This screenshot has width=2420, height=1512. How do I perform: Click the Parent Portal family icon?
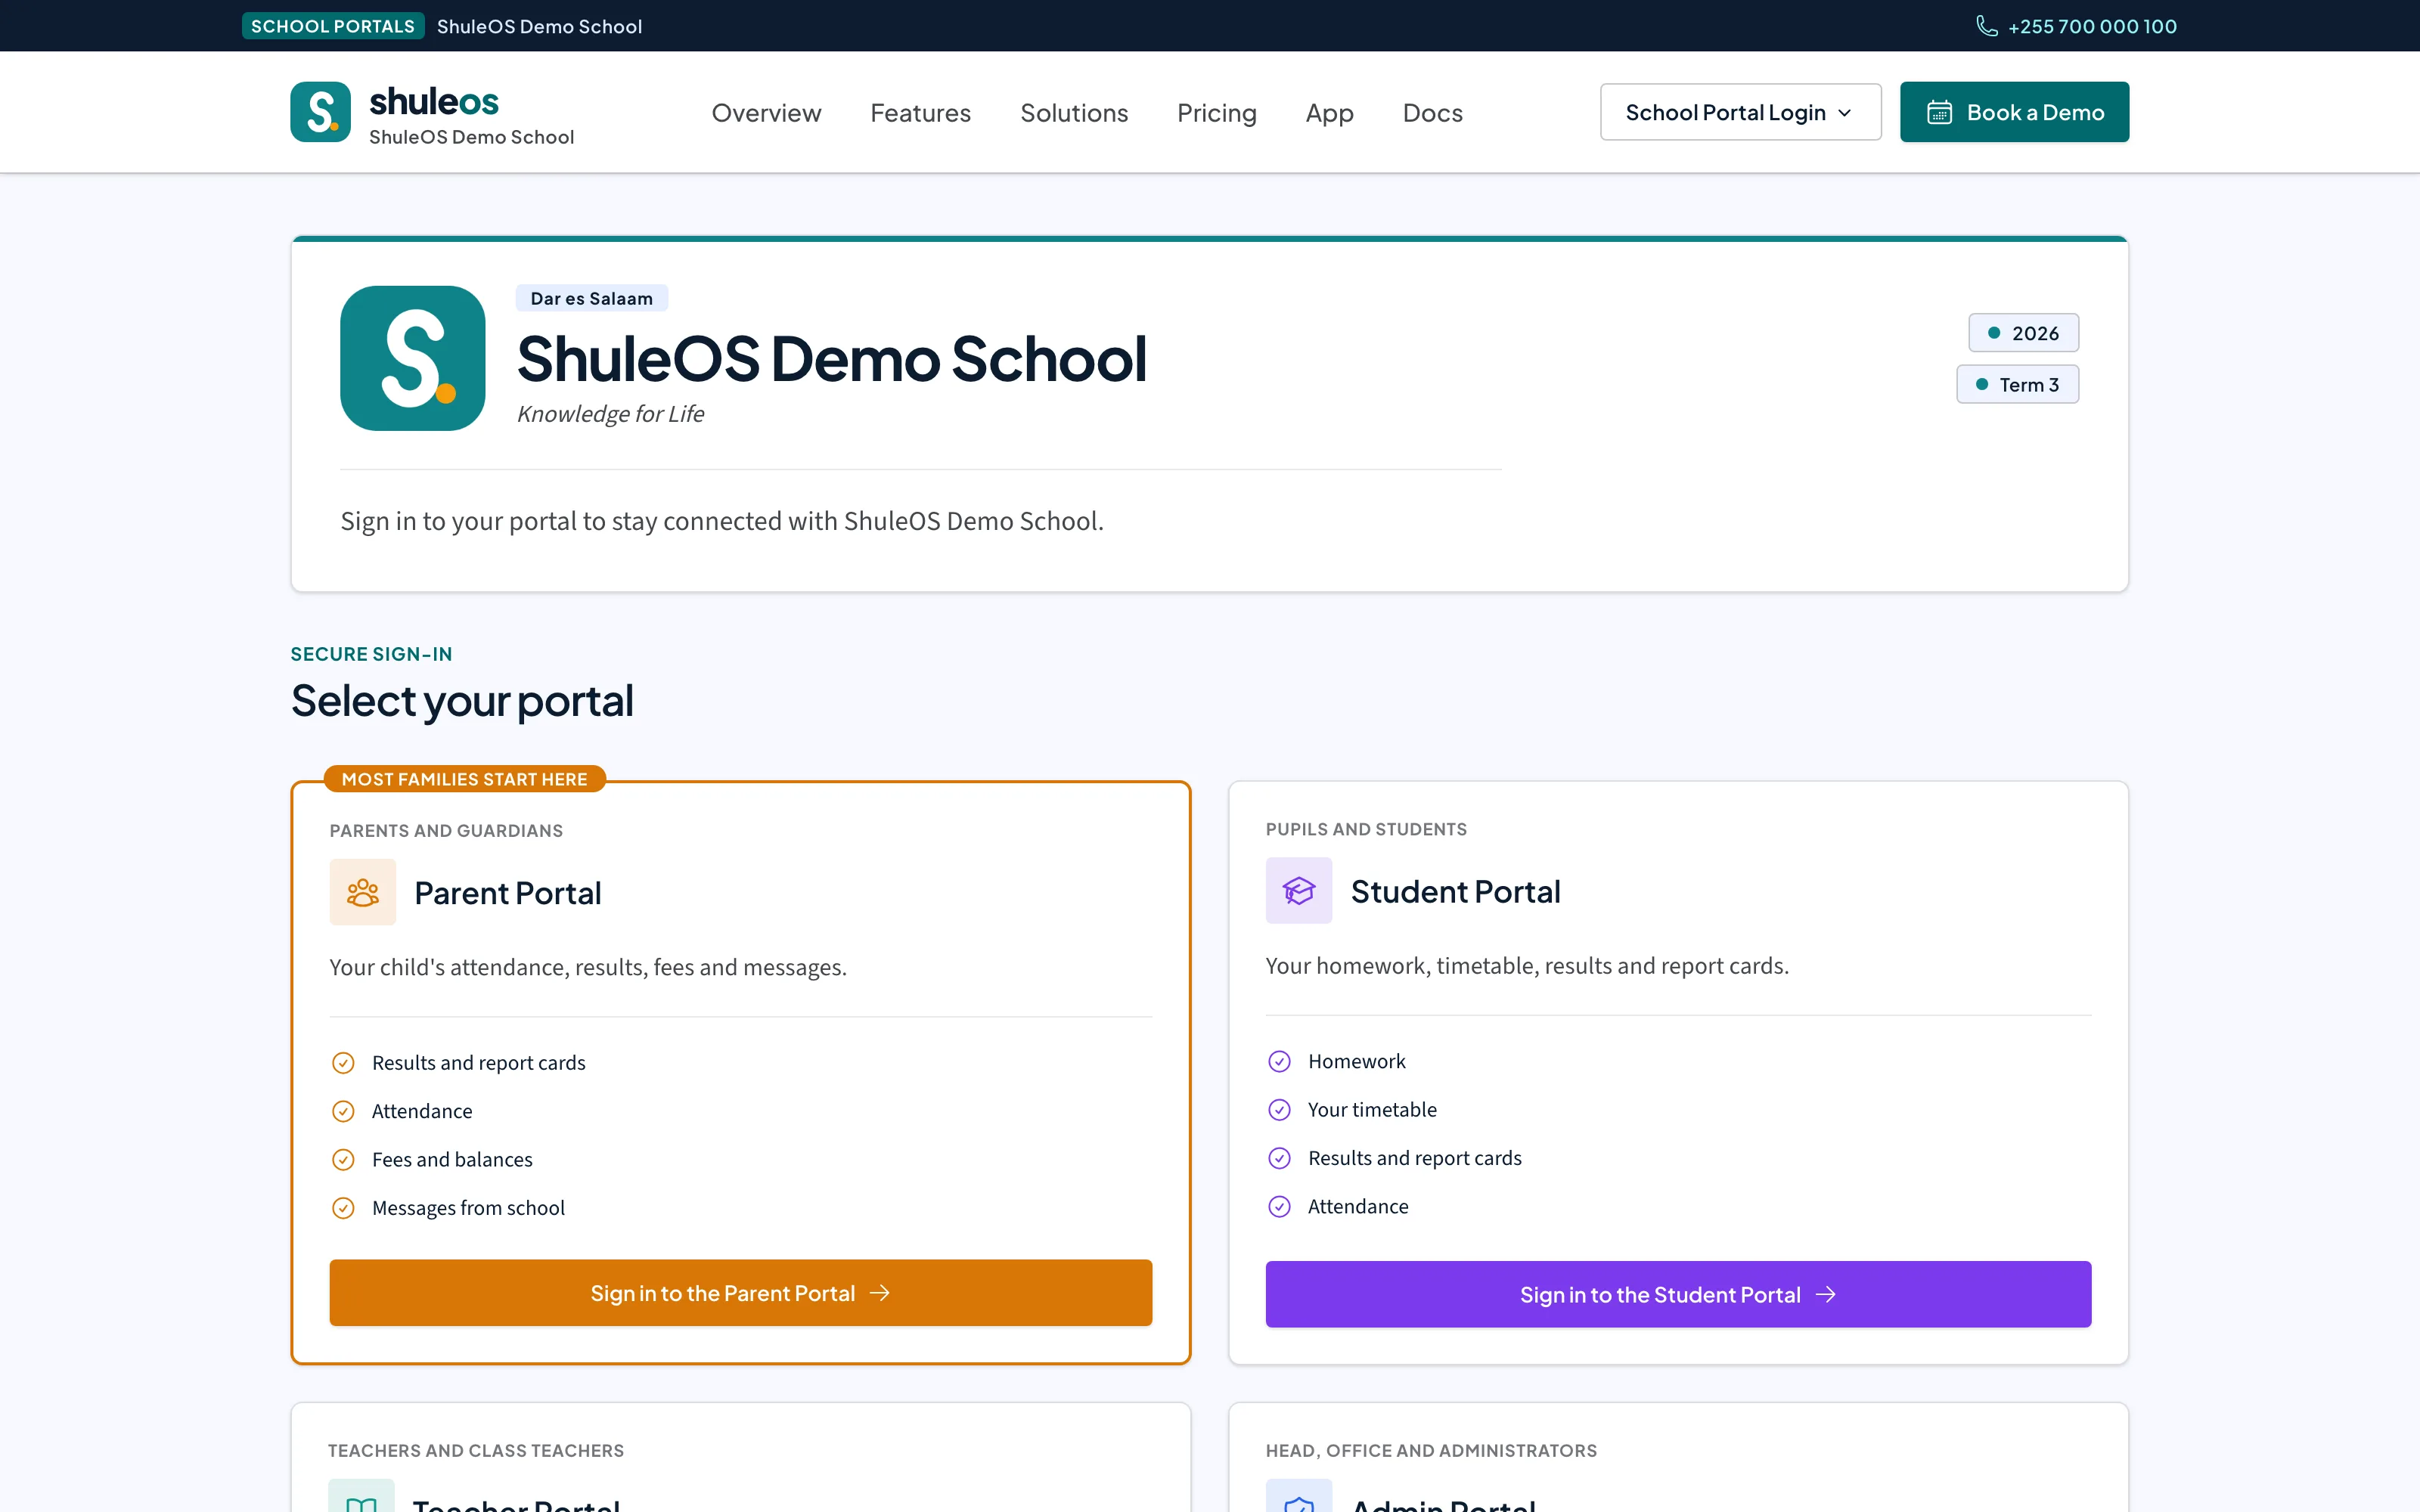(x=362, y=892)
